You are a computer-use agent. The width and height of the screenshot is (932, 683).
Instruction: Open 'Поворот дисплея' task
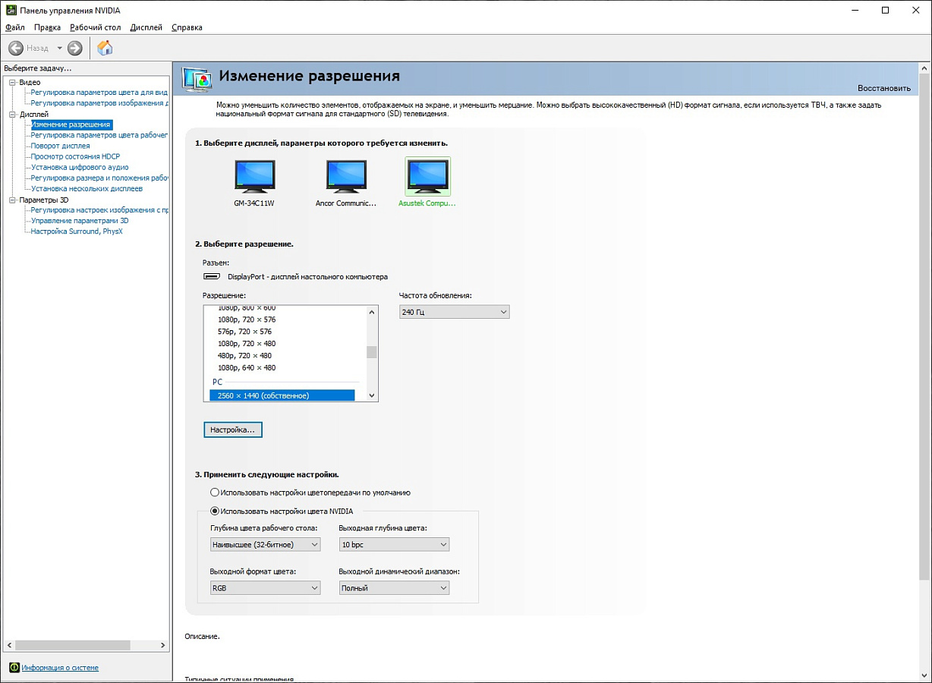[x=60, y=146]
